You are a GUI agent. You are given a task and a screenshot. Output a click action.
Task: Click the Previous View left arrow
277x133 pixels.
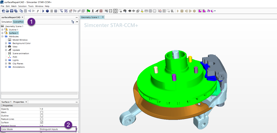coord(130,11)
